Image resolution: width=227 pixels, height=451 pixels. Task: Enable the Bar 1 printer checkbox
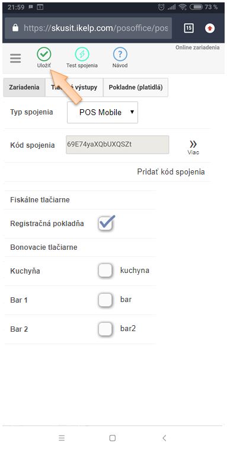(105, 300)
